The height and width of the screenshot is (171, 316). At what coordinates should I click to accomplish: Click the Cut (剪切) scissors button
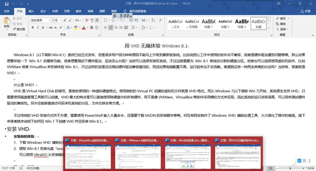pyautogui.click(x=17, y=18)
